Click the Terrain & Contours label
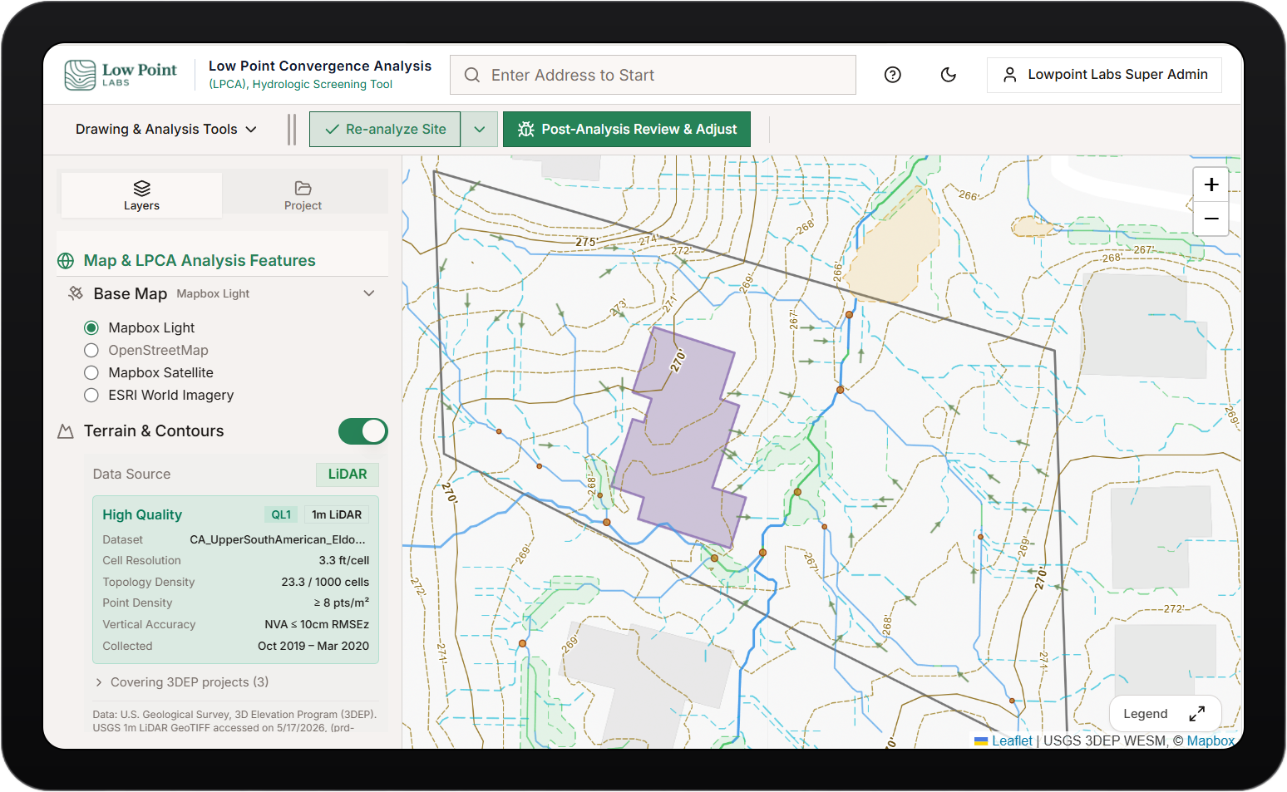Screen dimensions: 1287x792 154,431
